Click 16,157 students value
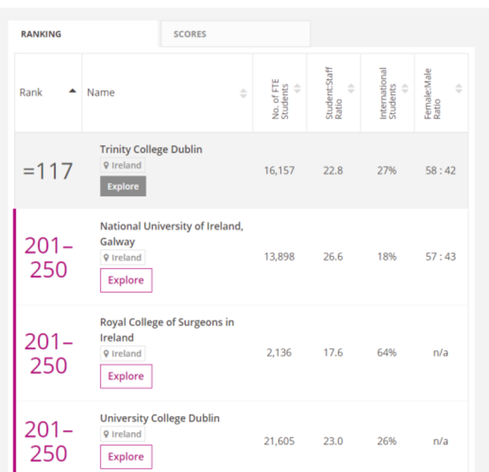The height and width of the screenshot is (472, 489). pos(279,170)
